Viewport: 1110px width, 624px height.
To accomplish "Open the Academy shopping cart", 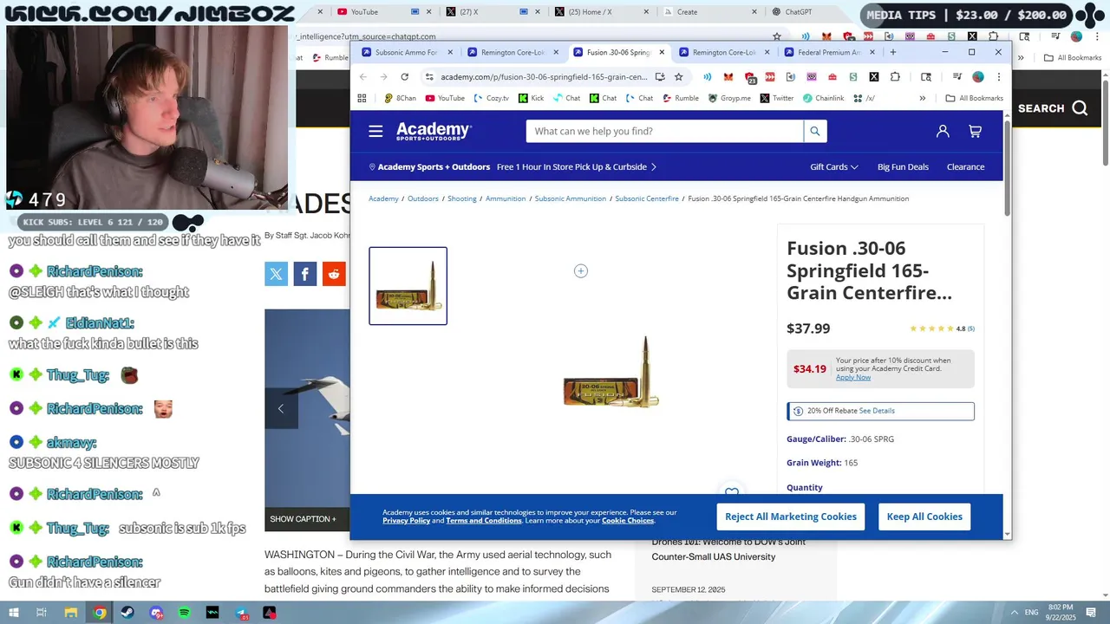I will coord(975,131).
